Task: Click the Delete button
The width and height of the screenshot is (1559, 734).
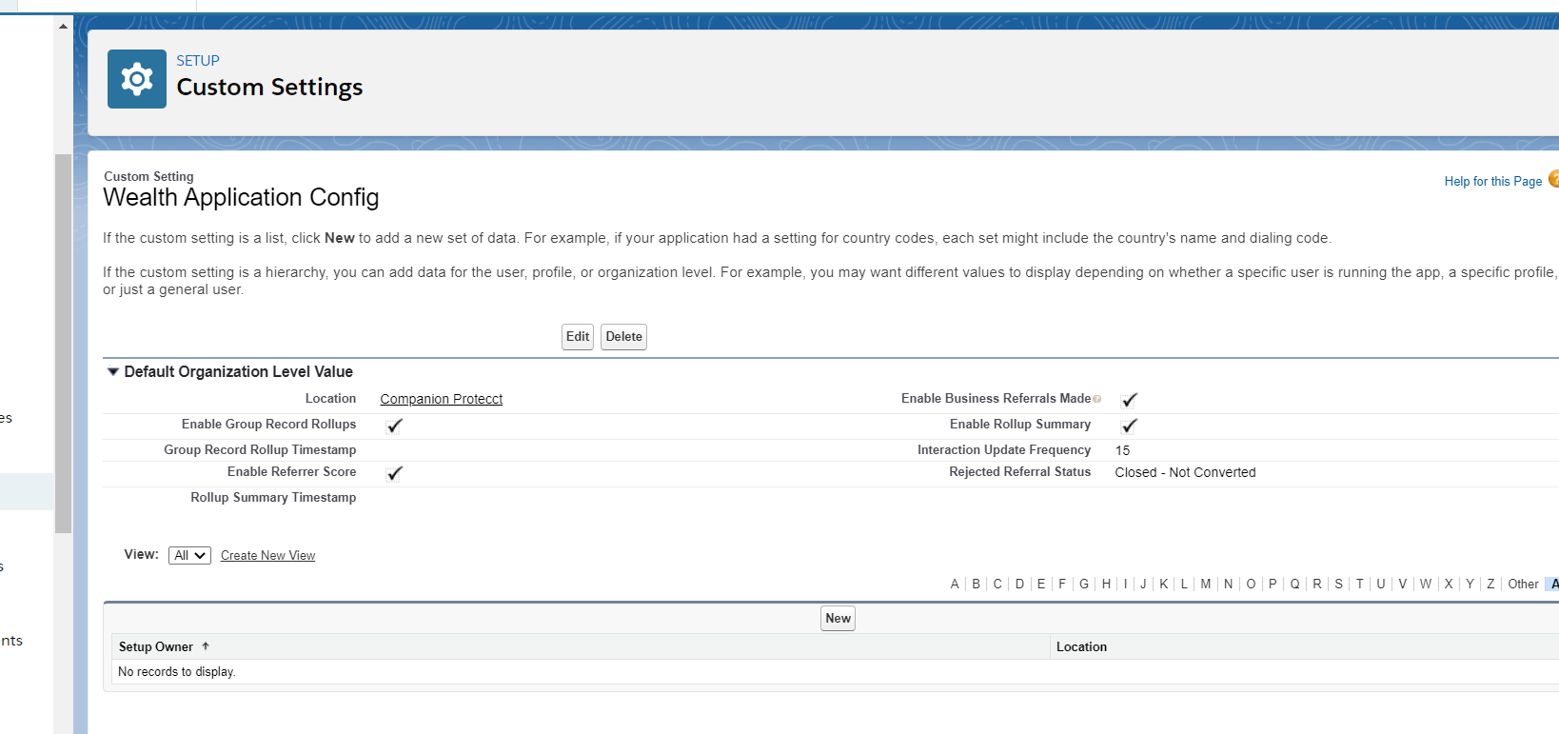Action: (623, 337)
